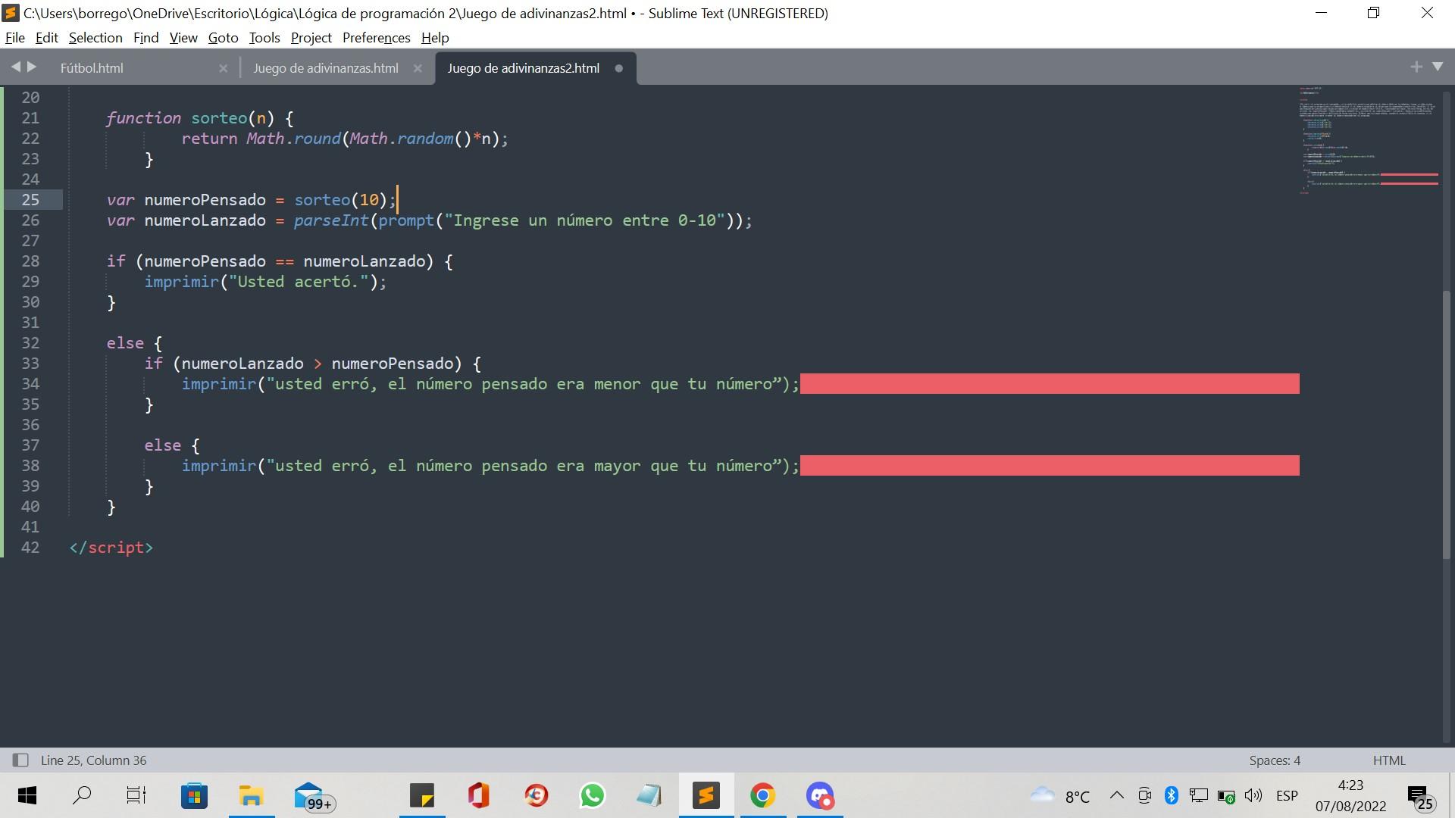This screenshot has height=818, width=1455.
Task: Click the WhatsApp icon in taskbar
Action: pyautogui.click(x=592, y=795)
